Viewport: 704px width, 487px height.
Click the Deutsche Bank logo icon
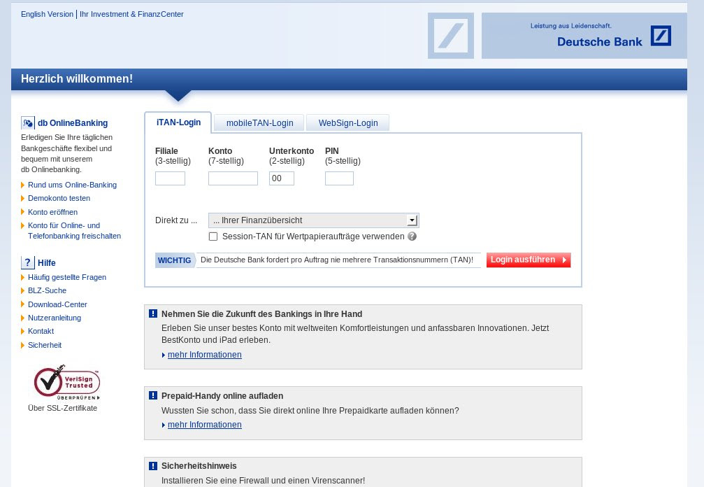click(661, 36)
